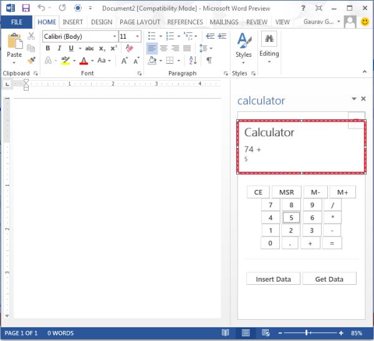Switch to INSERT tab
Image resolution: width=374 pixels, height=341 pixels.
tap(73, 22)
